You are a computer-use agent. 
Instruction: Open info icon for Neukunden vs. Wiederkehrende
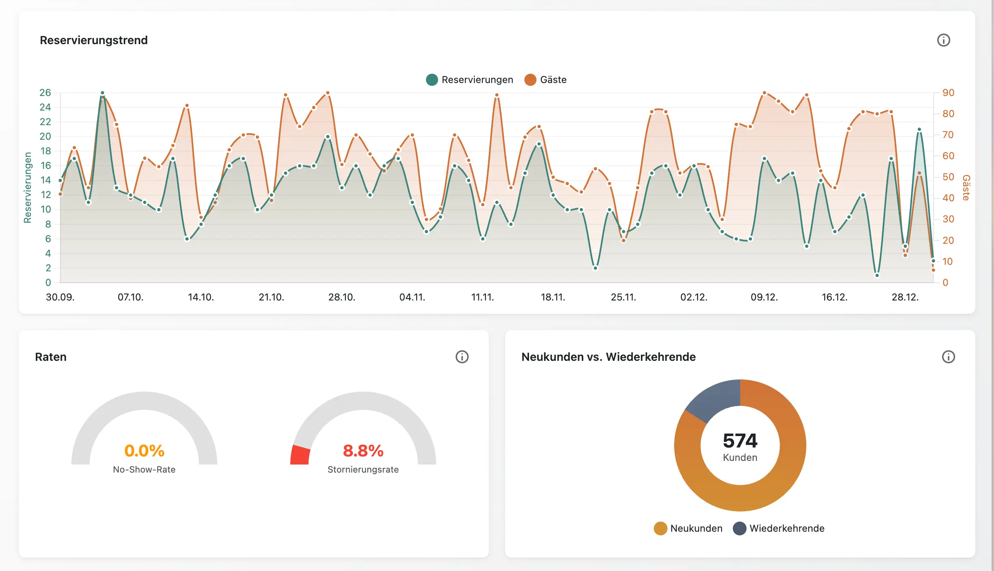[948, 357]
